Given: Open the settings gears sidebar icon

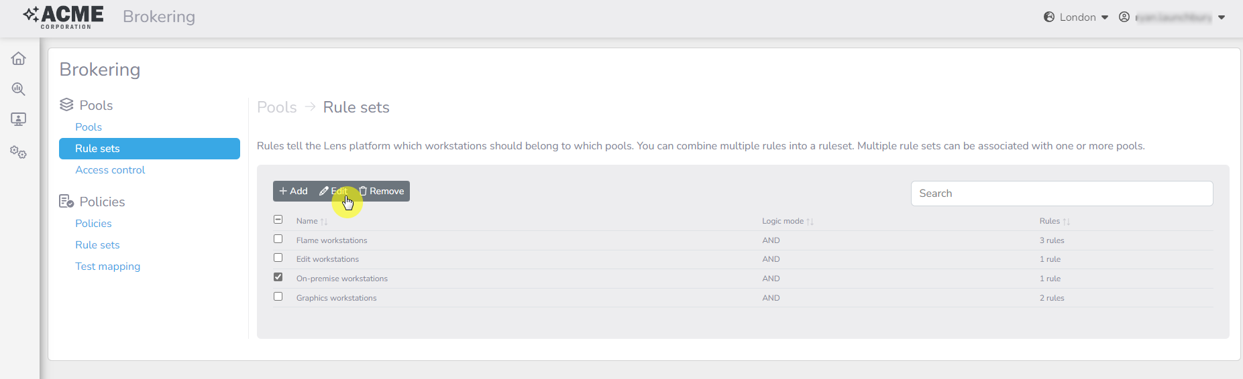Looking at the screenshot, I should point(19,153).
